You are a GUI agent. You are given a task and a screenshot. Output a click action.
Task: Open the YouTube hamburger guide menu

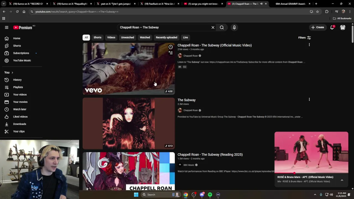[7, 27]
